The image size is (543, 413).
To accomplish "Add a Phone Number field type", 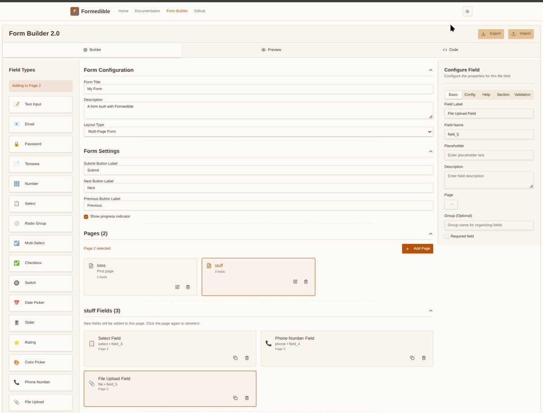I will click(41, 382).
